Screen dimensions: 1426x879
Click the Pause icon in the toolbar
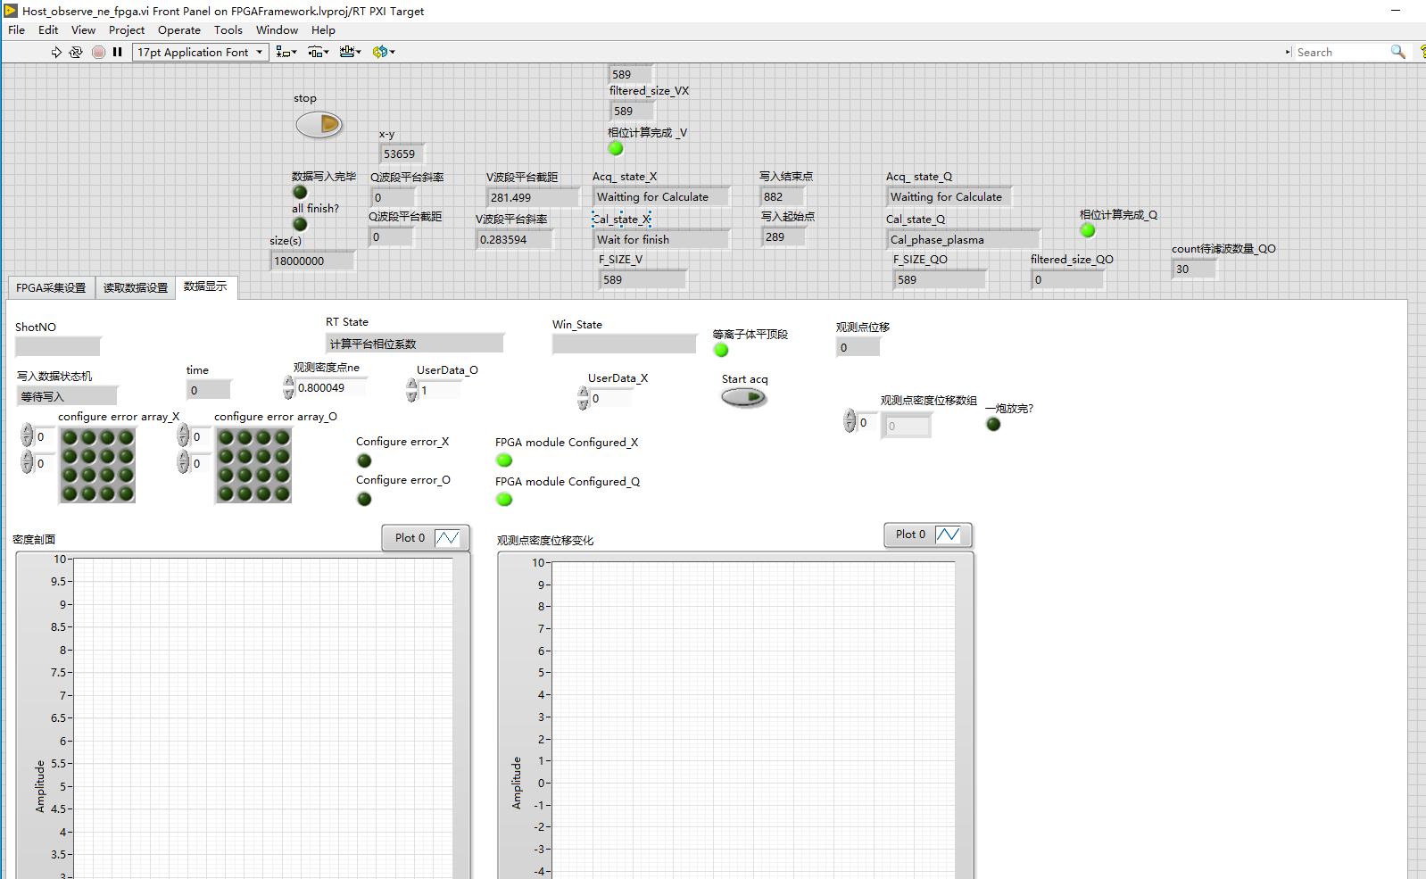click(117, 52)
